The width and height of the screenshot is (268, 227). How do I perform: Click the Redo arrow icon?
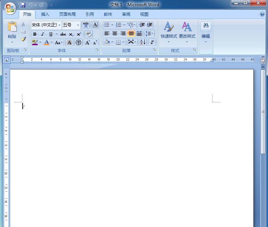pos(41,5)
